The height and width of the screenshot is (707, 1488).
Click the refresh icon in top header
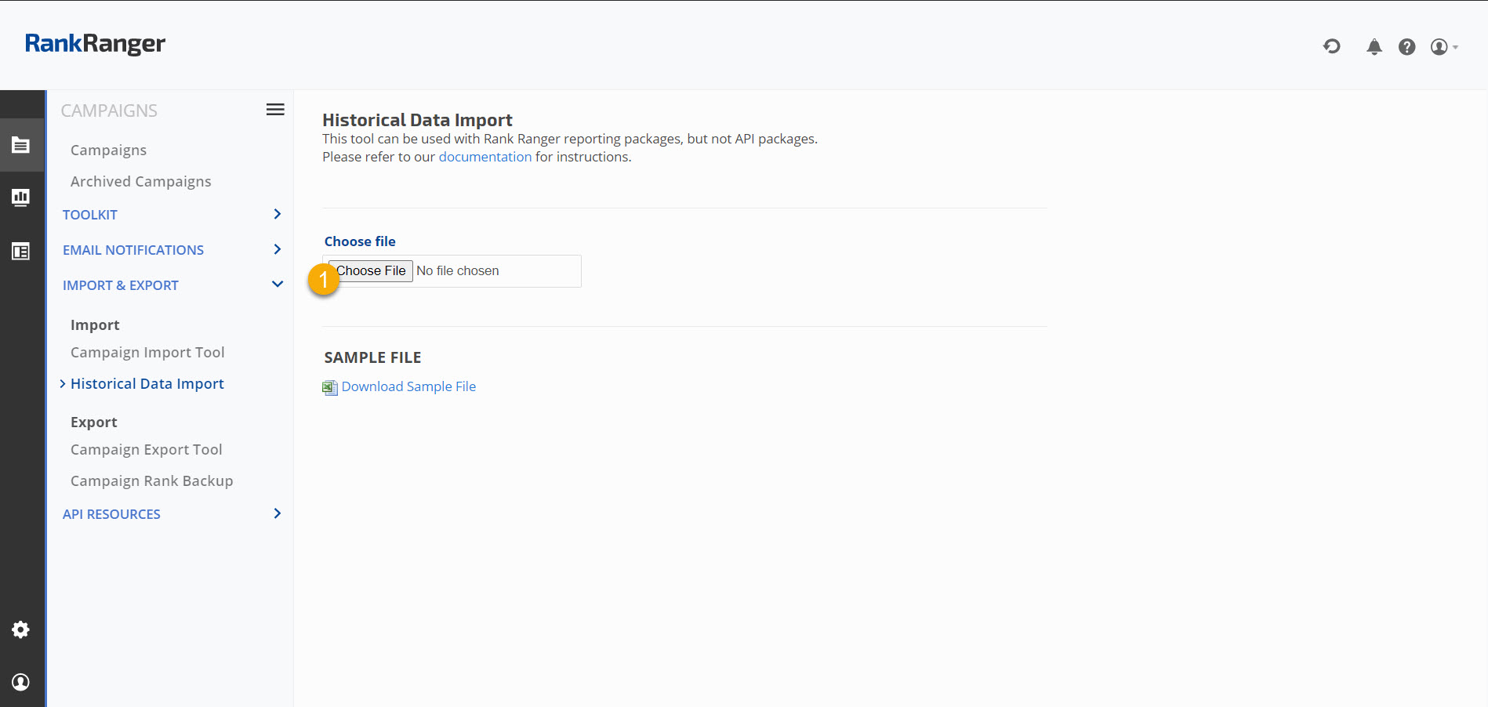click(1331, 47)
